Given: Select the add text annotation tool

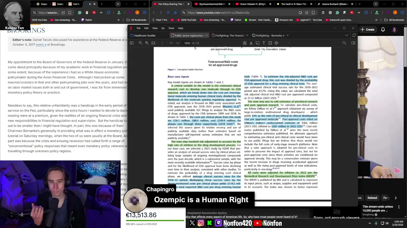Looking at the screenshot, I should (x=264, y=43).
